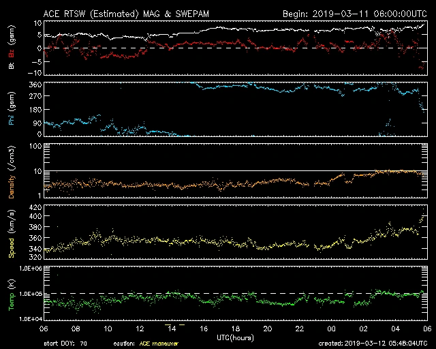
Task: Click the '1.0E+06' tick on the Temp axis
Action: click(31, 269)
